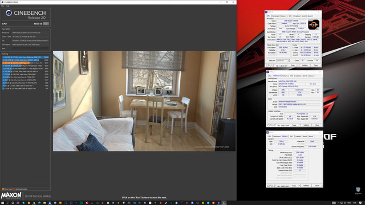Select the orange AMD Ryzen 9 3950X ranking row
This screenshot has height=205, width=365.
pos(25,63)
